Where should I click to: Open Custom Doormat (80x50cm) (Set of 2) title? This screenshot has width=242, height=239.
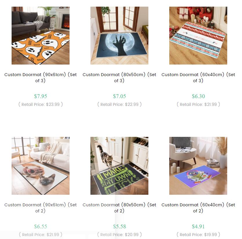coord(119,208)
